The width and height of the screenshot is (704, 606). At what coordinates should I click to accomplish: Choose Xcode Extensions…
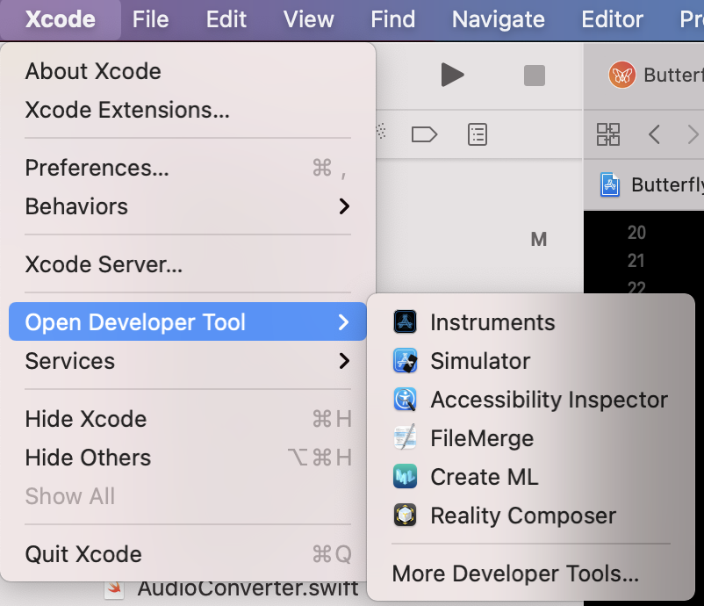click(x=188, y=110)
